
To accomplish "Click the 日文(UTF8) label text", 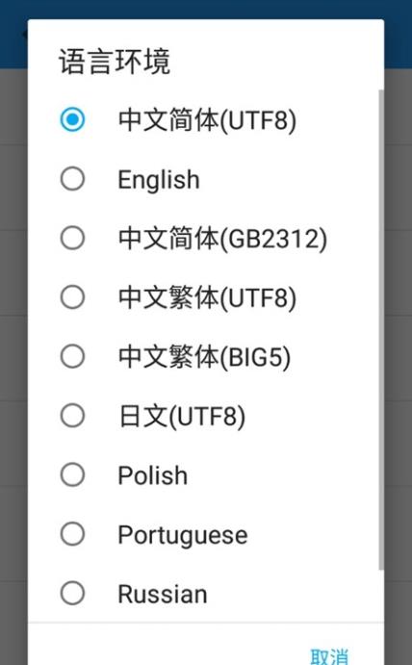I will coord(182,416).
